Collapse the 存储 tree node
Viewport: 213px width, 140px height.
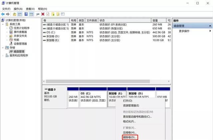coord(3,47)
